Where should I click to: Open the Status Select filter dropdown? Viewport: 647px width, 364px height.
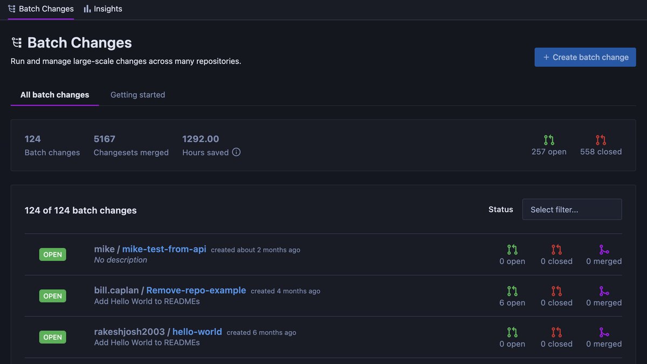(572, 209)
